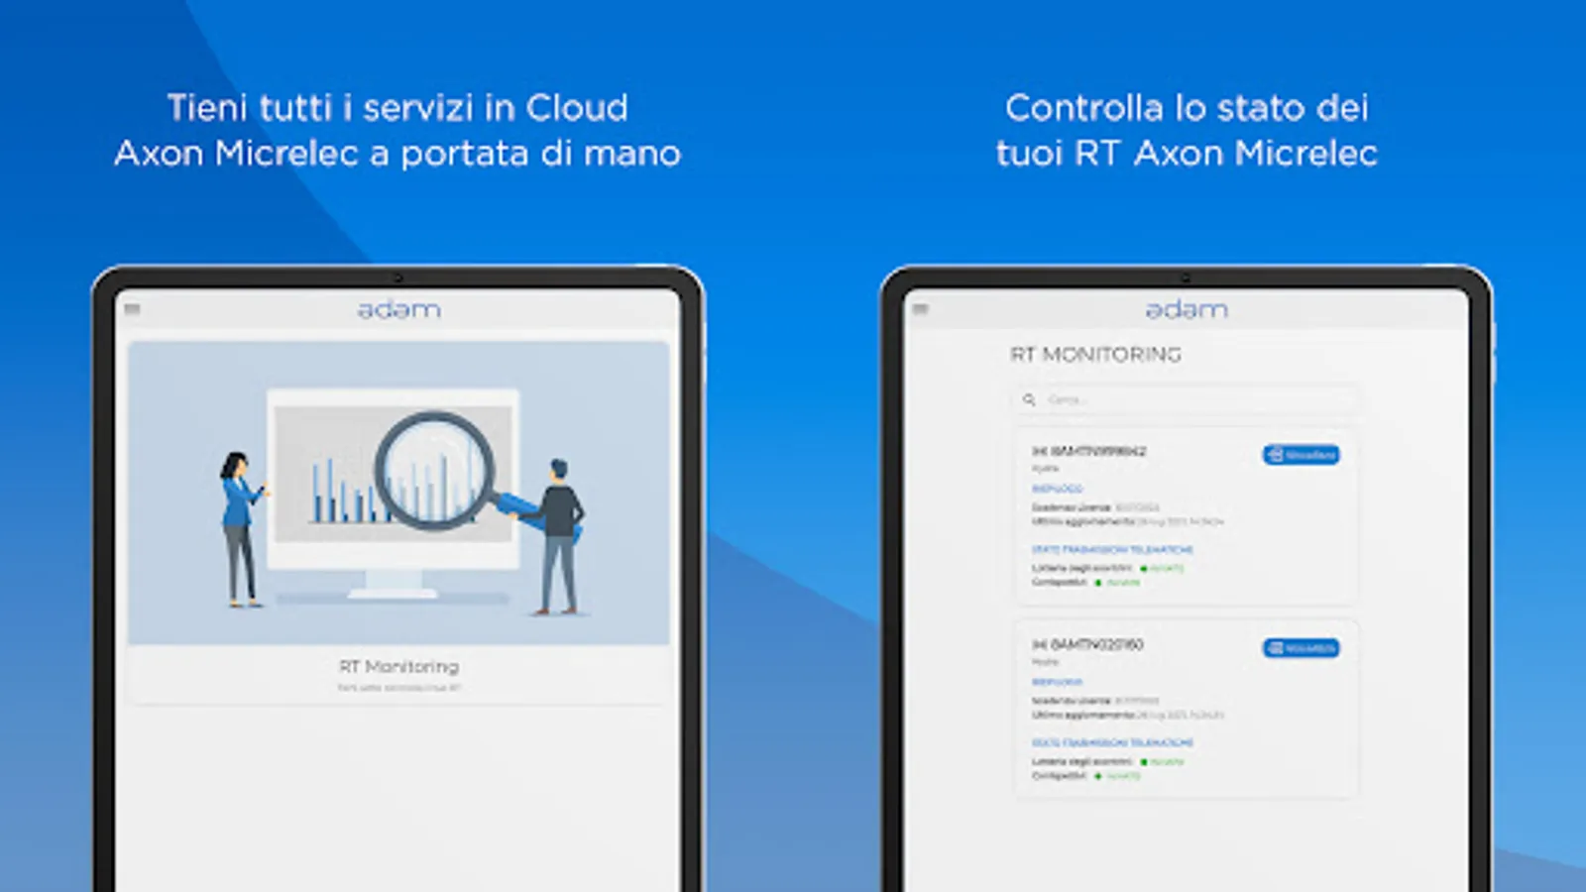Click the Corrispettivi status line in the lower card

pyautogui.click(x=1086, y=775)
